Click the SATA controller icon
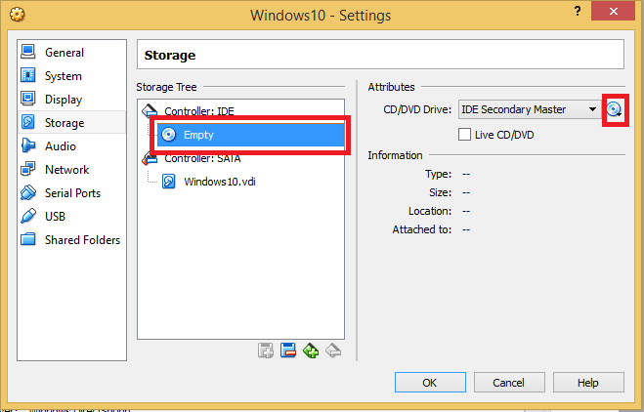This screenshot has width=644, height=412. click(x=150, y=158)
